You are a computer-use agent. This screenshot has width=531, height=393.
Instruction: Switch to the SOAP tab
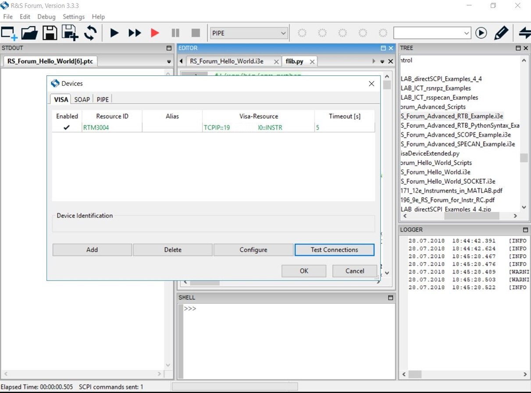(82, 99)
